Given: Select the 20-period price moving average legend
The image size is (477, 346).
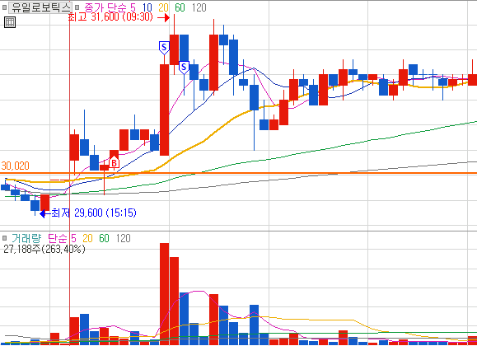Looking at the screenshot, I should coord(163,7).
